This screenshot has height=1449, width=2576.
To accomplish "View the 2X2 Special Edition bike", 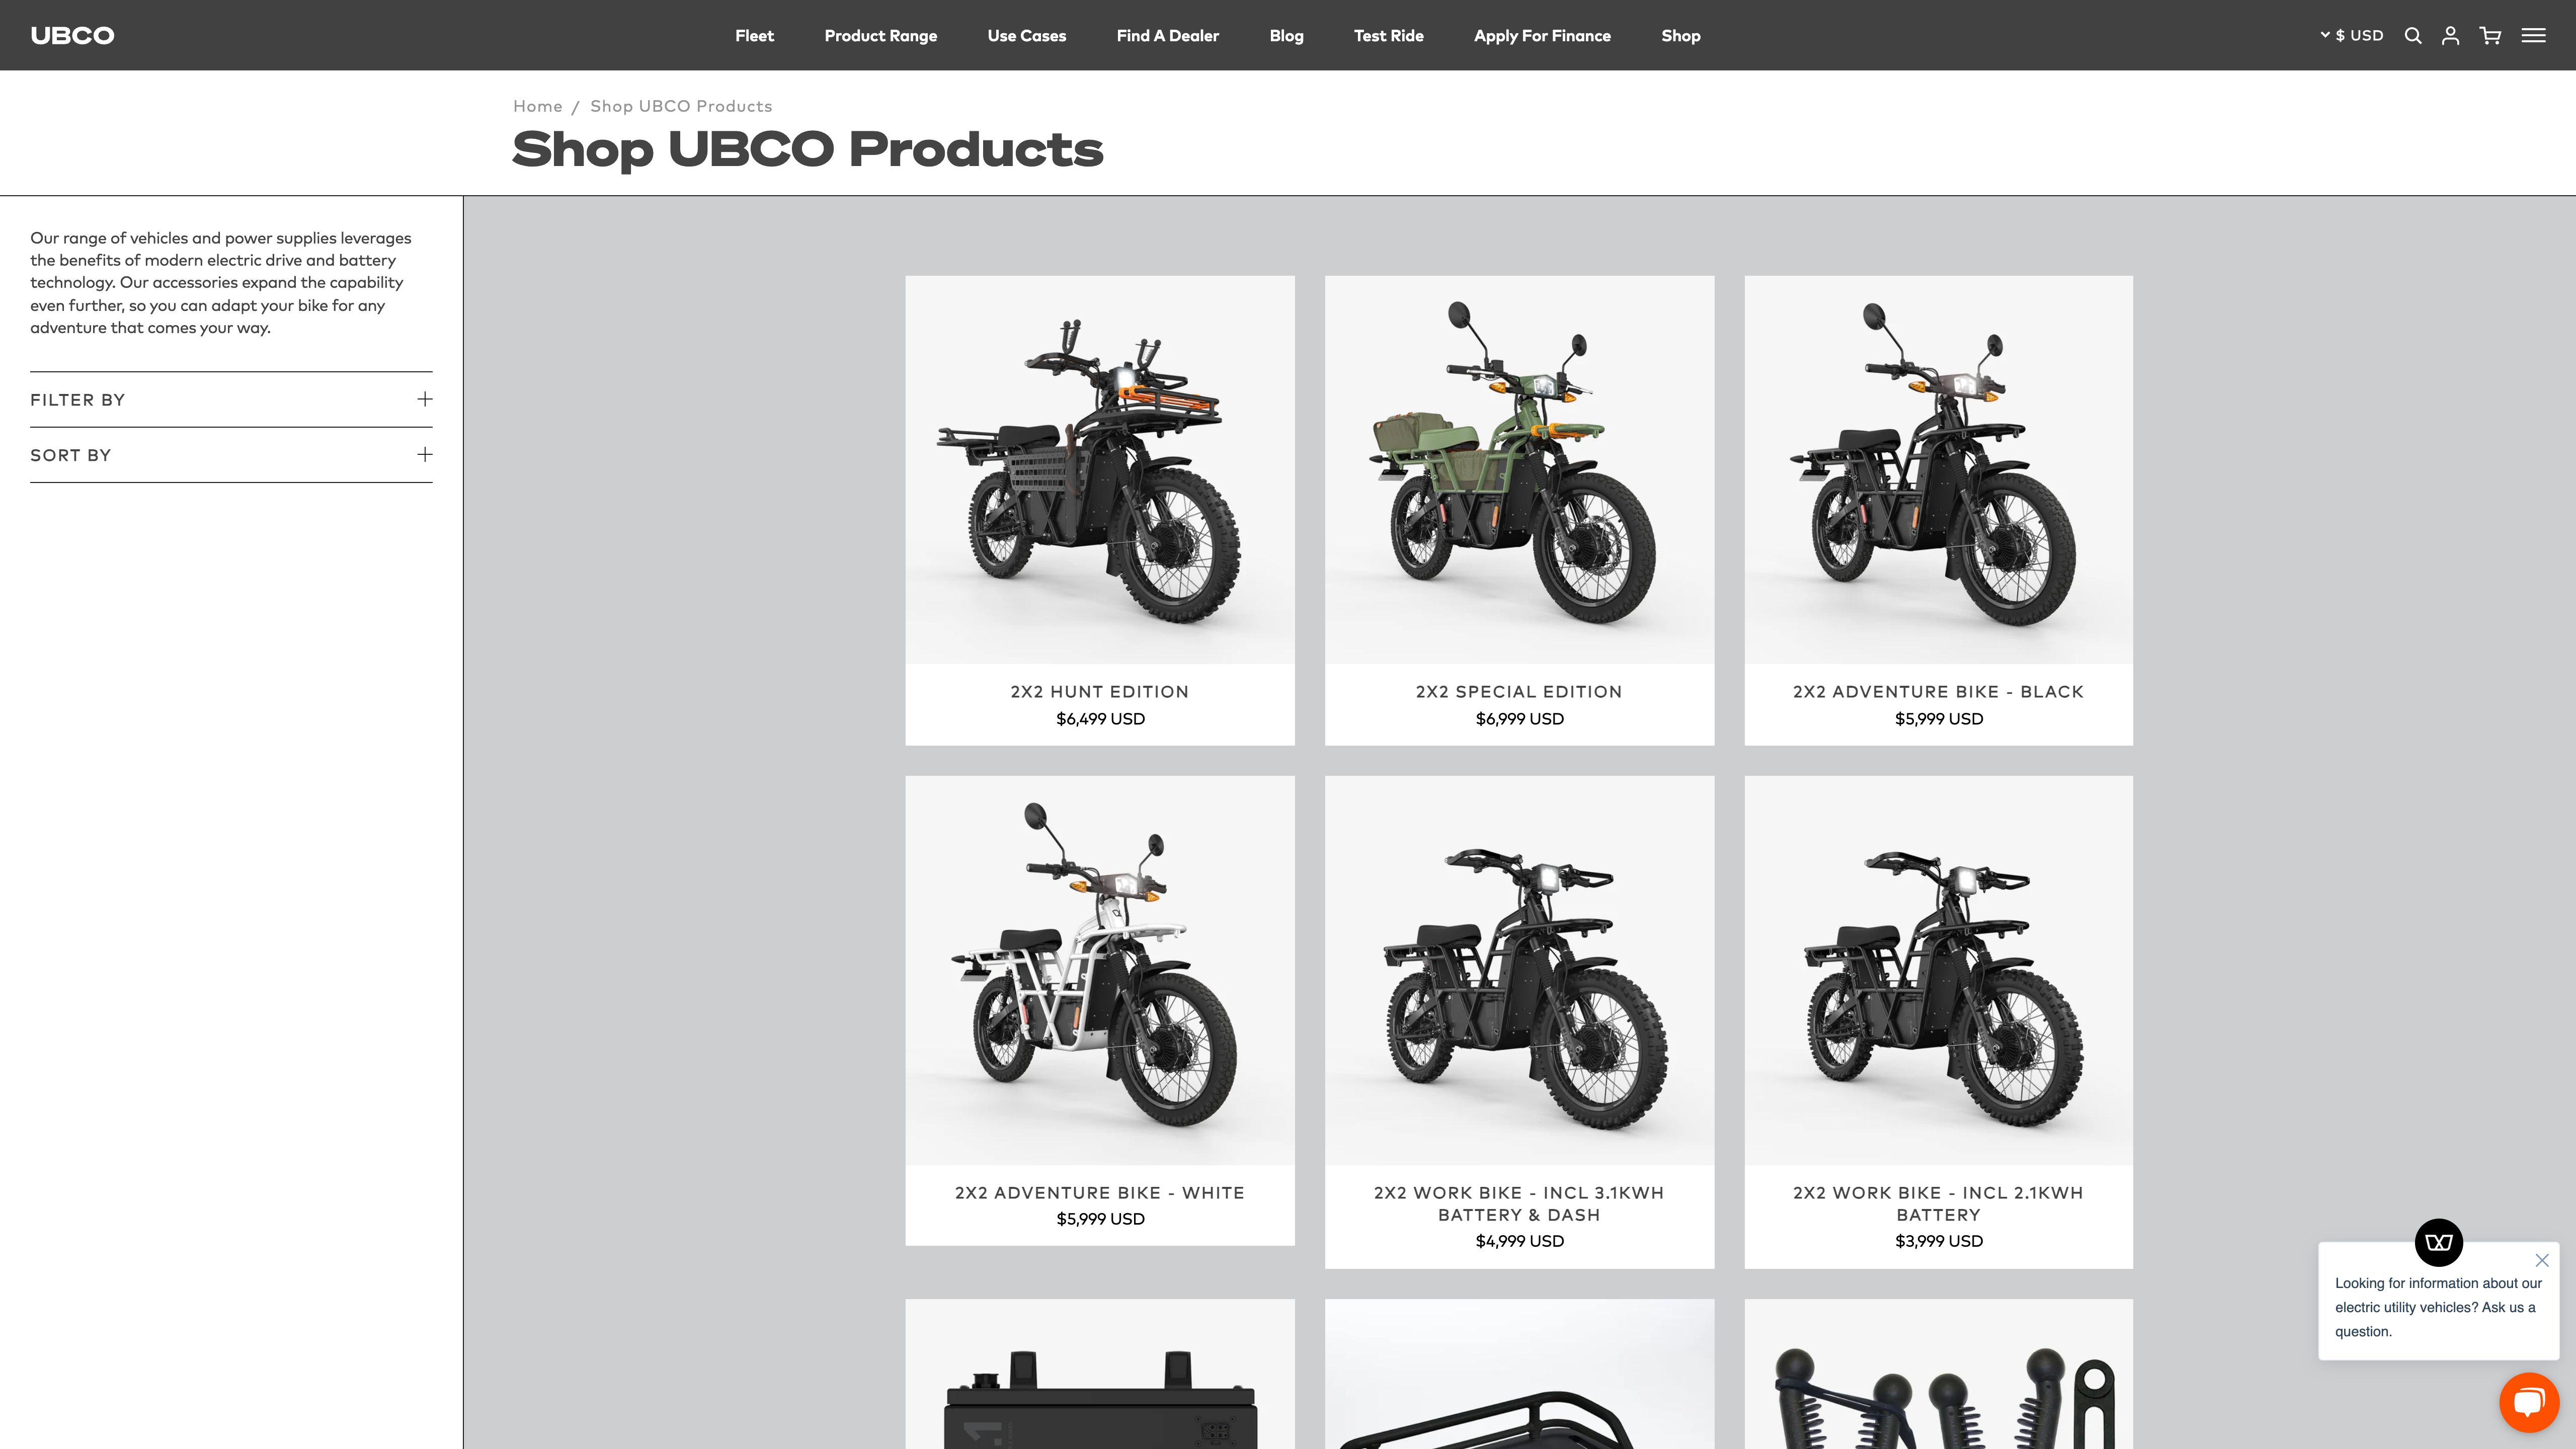I will [x=1518, y=510].
